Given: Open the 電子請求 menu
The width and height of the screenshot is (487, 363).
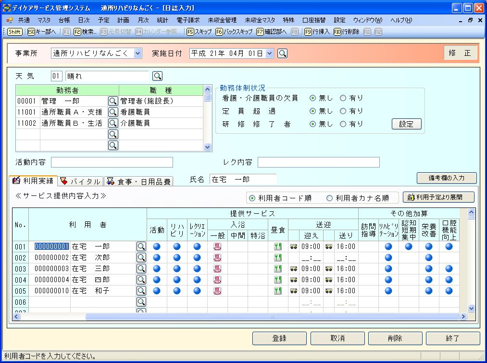Looking at the screenshot, I should (187, 20).
